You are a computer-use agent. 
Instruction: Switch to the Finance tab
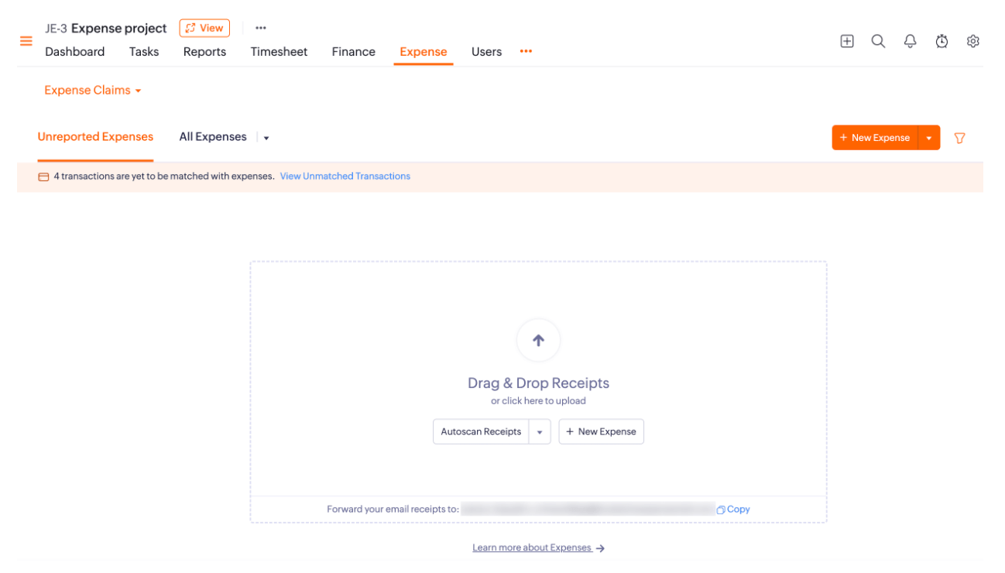point(353,52)
